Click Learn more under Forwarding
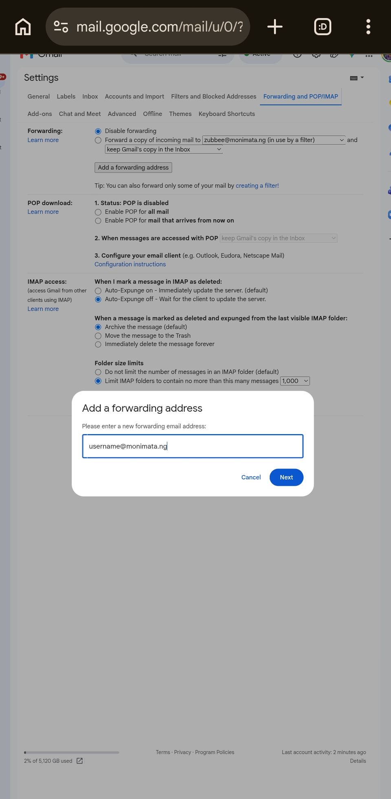This screenshot has width=391, height=799. pyautogui.click(x=43, y=140)
